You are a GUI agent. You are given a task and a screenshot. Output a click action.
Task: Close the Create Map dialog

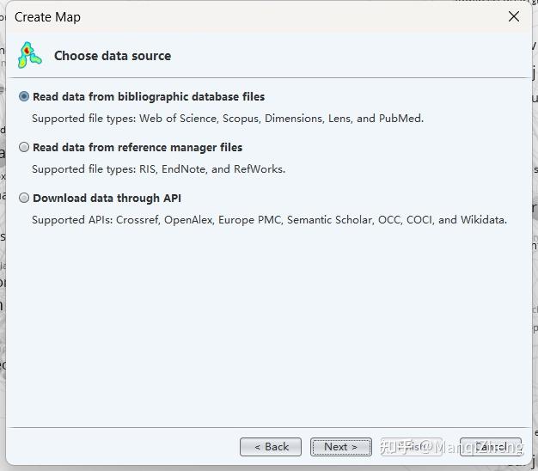coord(514,16)
